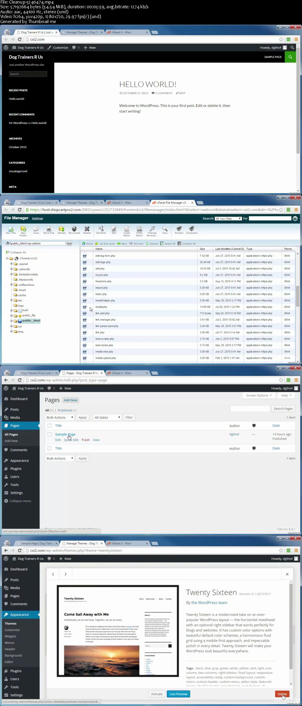
Task: Click the file list vertical scrollbar thumb
Action: click(298, 296)
